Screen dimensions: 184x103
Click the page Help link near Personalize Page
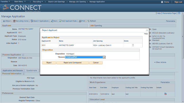159,13
